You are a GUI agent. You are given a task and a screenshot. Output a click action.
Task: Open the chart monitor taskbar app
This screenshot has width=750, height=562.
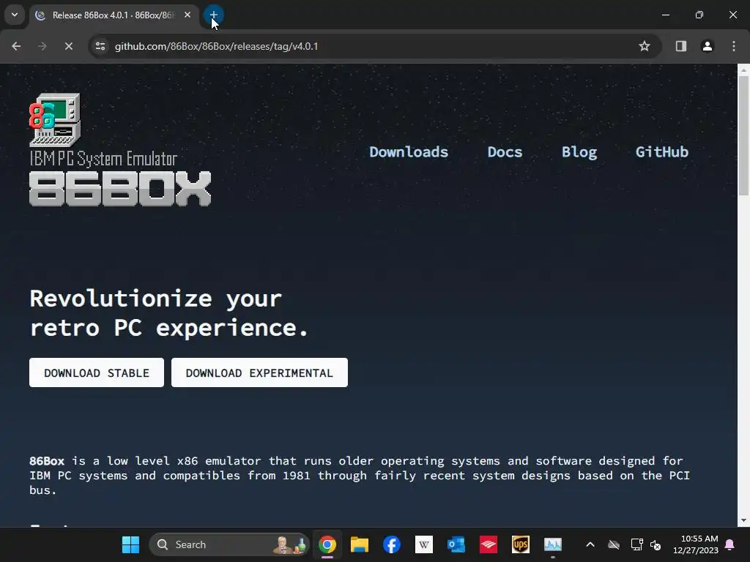click(x=553, y=544)
